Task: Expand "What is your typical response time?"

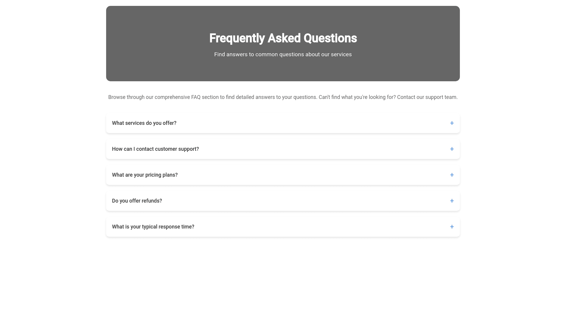Action: tap(153, 227)
